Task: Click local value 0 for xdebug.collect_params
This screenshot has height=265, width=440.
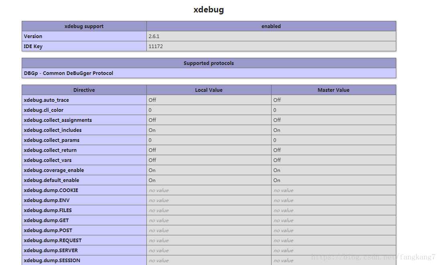Action: click(x=209, y=140)
